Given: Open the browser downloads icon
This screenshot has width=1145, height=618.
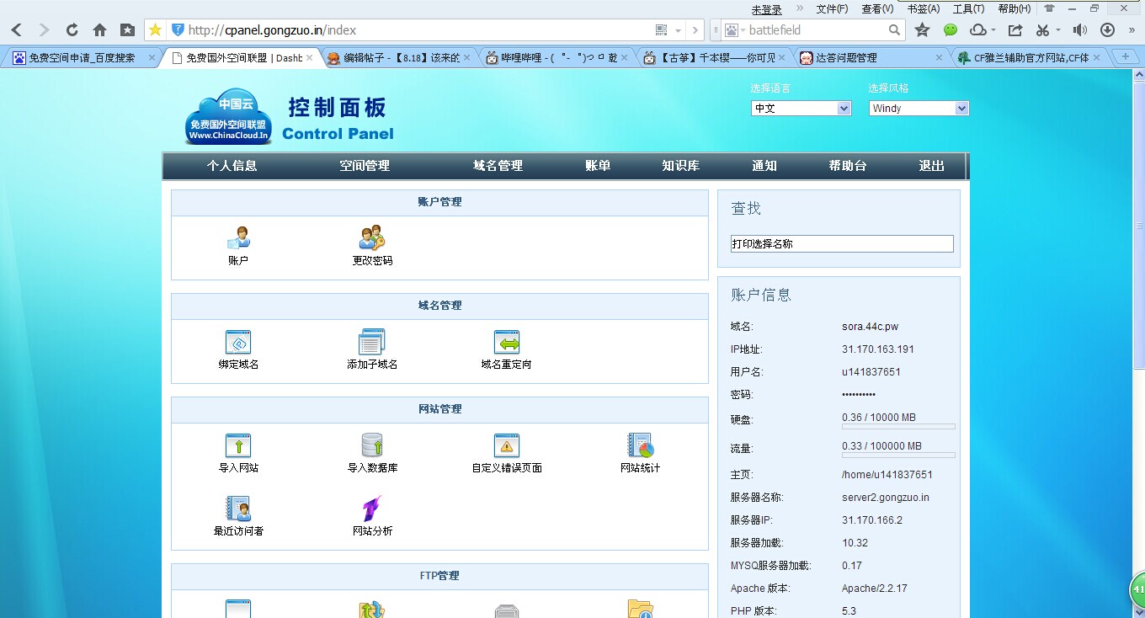Looking at the screenshot, I should click(x=1108, y=30).
